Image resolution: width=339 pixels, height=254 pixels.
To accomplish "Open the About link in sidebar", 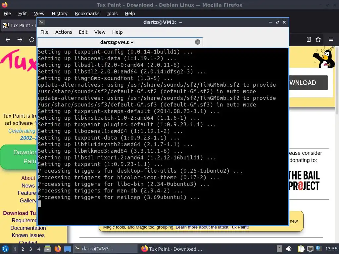I will pyautogui.click(x=28, y=178).
